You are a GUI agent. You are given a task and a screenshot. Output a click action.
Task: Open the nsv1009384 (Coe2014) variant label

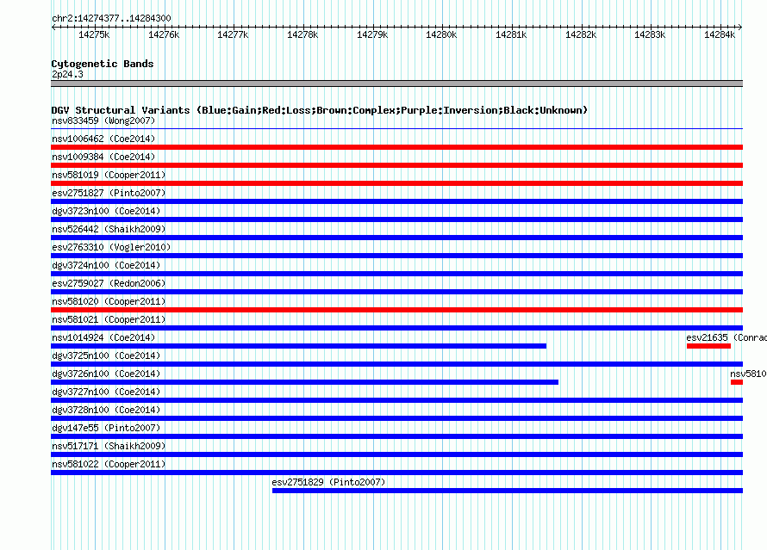click(x=103, y=157)
